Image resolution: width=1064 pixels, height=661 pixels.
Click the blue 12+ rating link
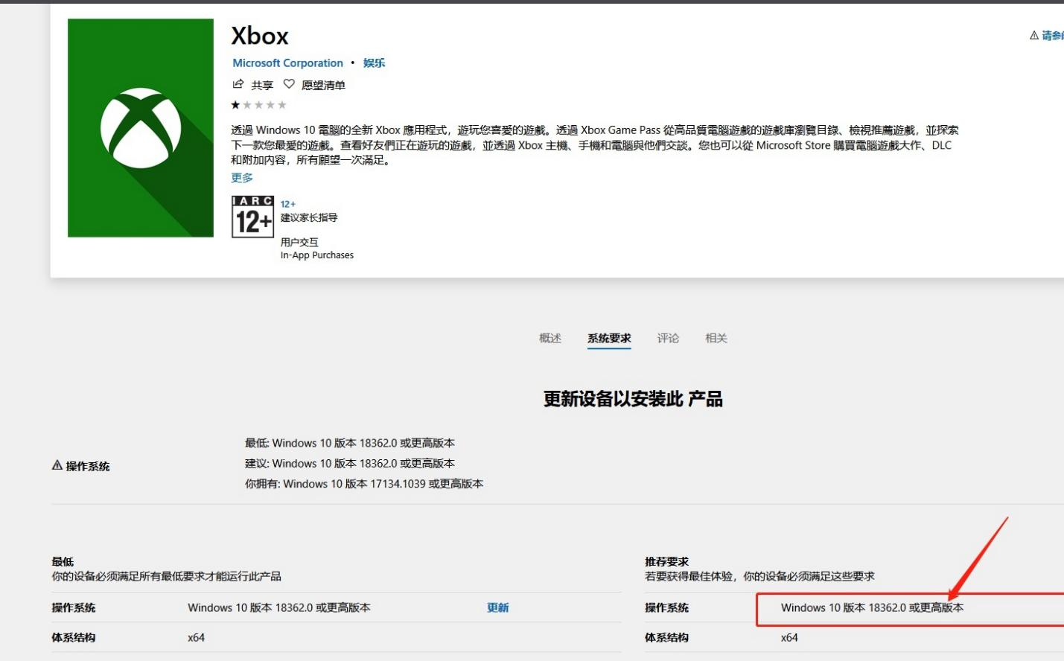(287, 204)
